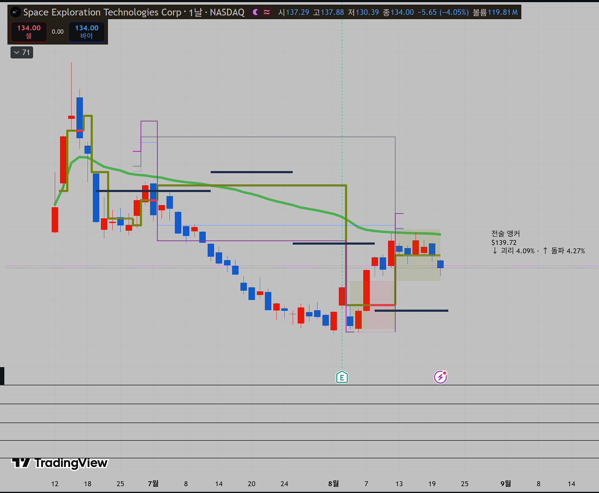This screenshot has width=599, height=493.
Task: Click the 24 date label on time axis
Action: [x=284, y=484]
